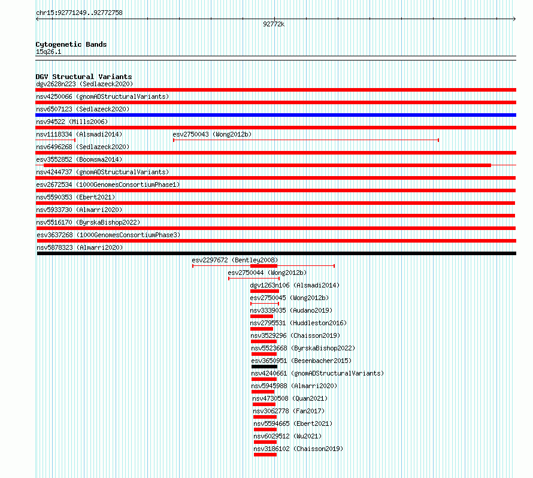Click nsv5878323 (Almarri2020) label
533x478 pixels.
(80, 247)
